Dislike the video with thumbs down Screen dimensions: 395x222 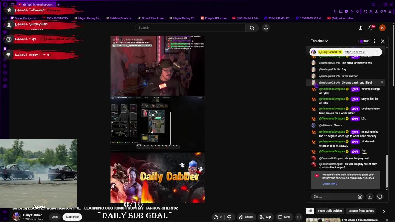[229, 217]
